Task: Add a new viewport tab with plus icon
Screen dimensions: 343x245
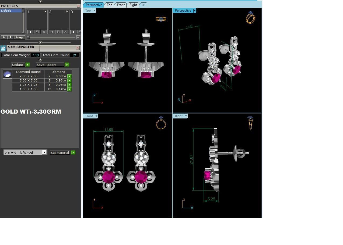Action: 143,5
